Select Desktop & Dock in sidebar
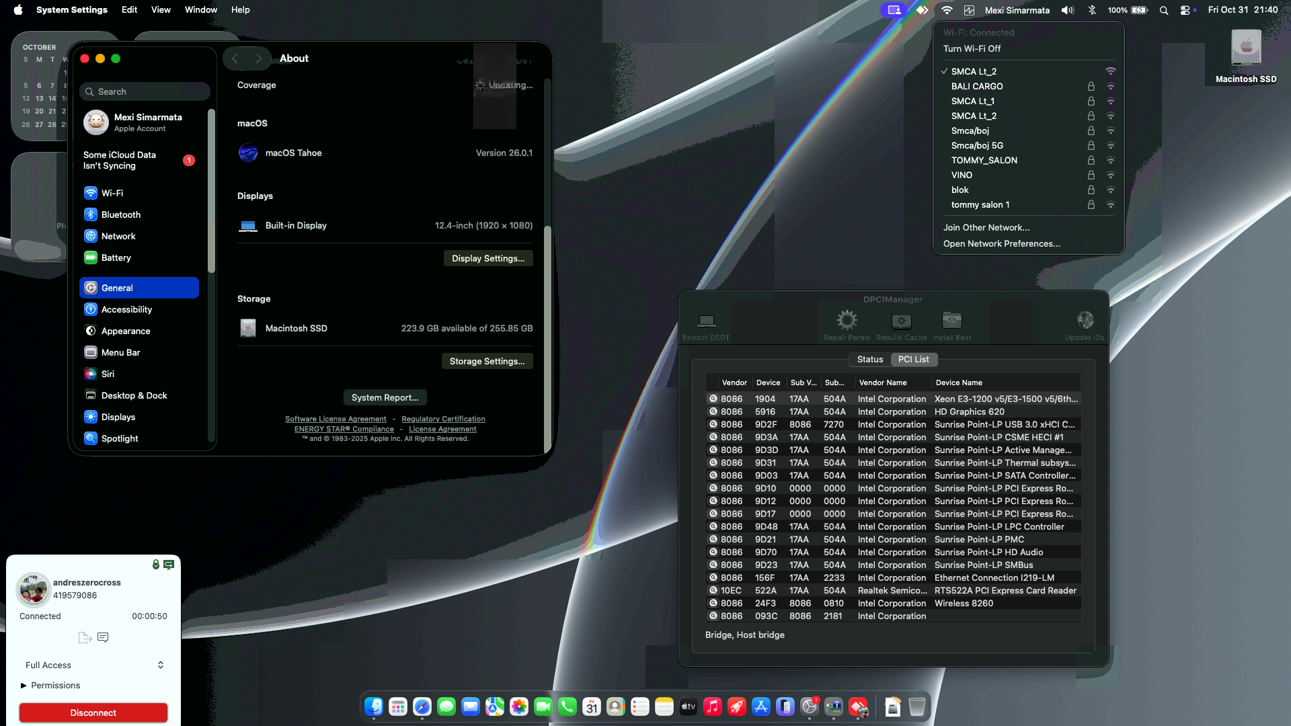Viewport: 1291px width, 726px height. pyautogui.click(x=139, y=395)
